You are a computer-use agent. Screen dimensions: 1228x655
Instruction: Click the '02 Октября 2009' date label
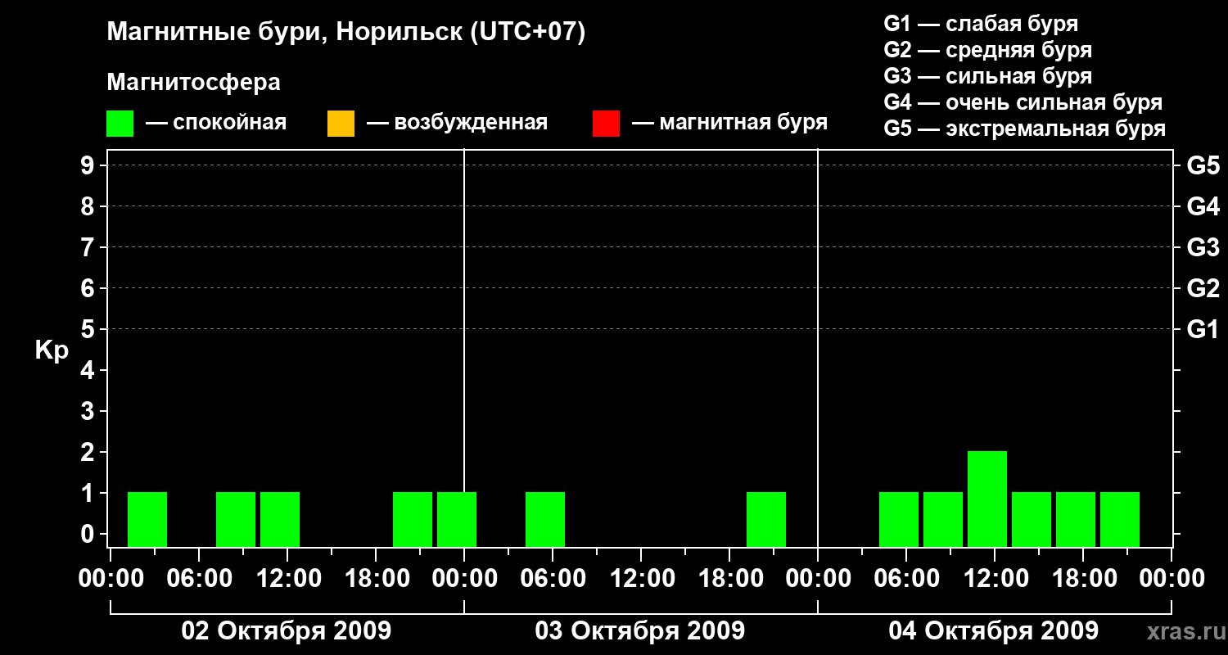click(287, 630)
